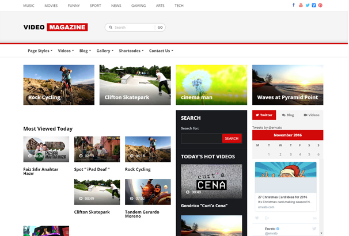Click the clock icon on Curt'a Cena video
349x236 pixels.
(188, 192)
